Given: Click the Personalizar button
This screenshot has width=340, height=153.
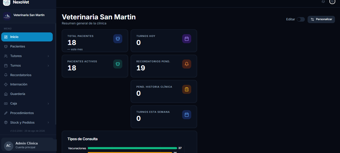Looking at the screenshot, I should coord(321,19).
